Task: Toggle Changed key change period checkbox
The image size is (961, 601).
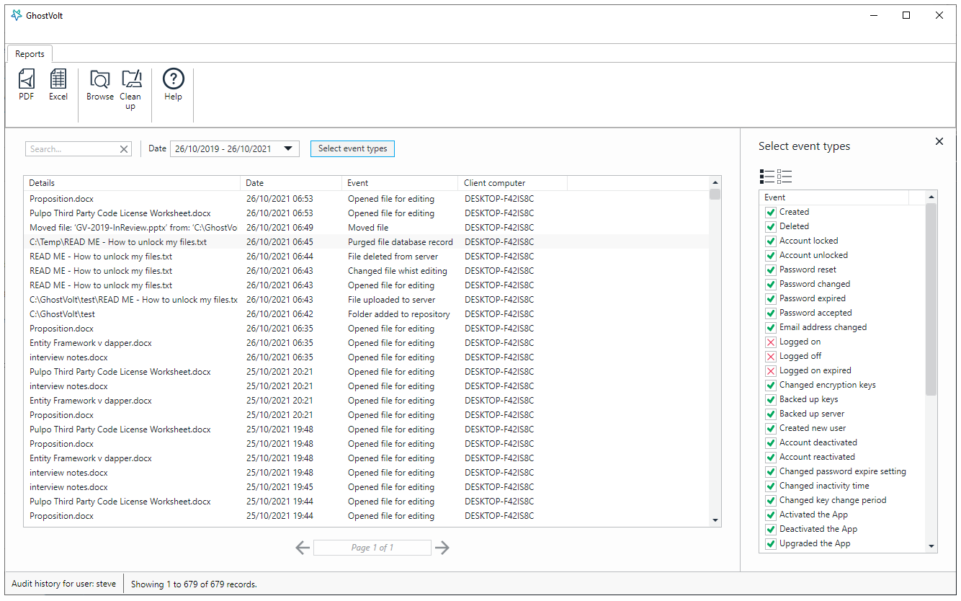Action: (770, 500)
